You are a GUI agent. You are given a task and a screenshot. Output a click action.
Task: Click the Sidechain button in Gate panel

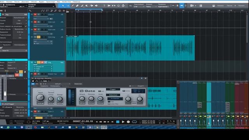click(x=113, y=95)
